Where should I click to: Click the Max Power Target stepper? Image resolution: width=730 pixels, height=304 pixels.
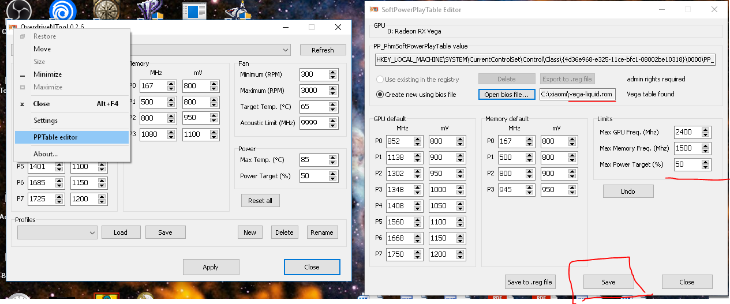706,164
